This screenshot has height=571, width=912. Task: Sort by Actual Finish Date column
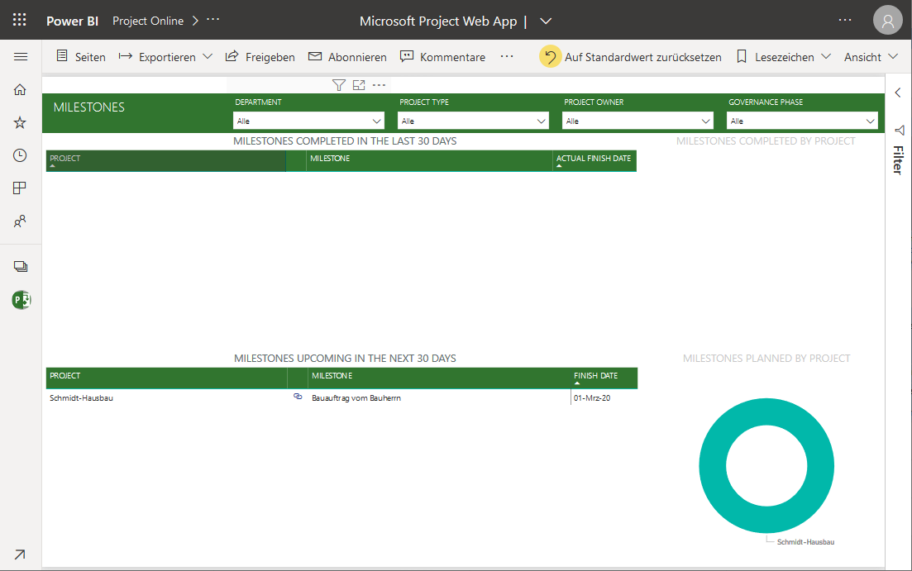[x=594, y=160]
